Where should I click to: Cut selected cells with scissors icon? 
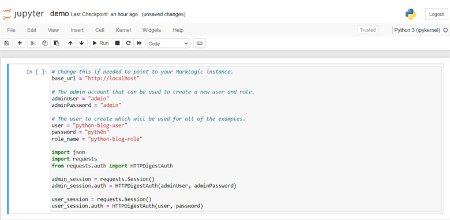[33, 43]
